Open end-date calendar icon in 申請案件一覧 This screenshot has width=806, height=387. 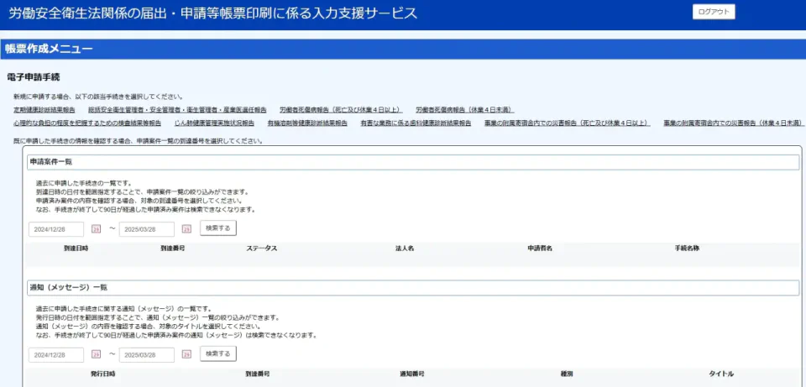click(186, 228)
